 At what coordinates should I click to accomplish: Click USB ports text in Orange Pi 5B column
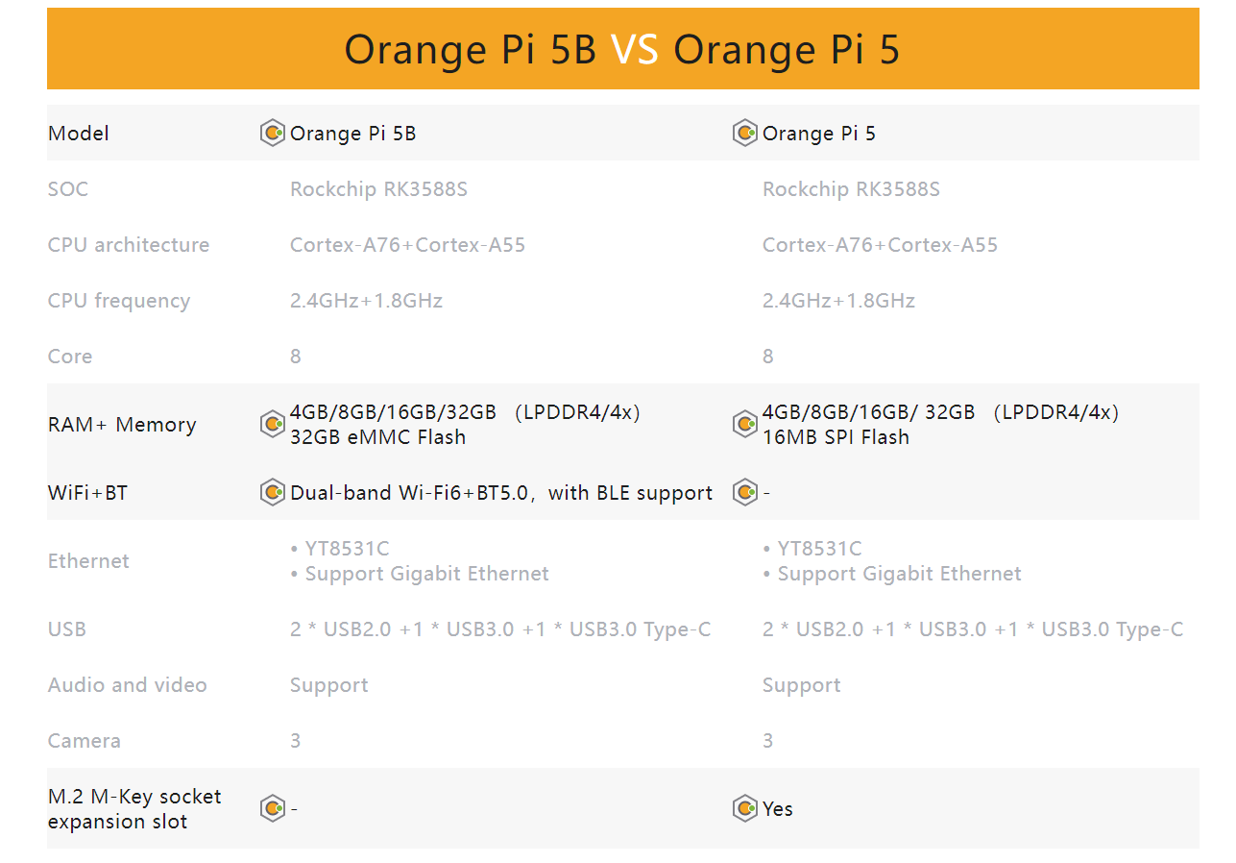(500, 629)
